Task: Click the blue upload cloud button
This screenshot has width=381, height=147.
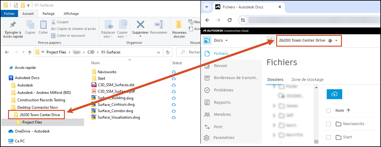Action: tap(334, 94)
